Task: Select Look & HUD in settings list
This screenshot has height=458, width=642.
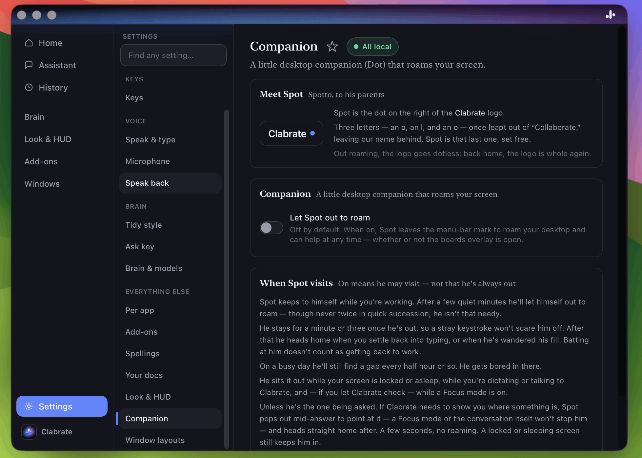Action: pyautogui.click(x=170, y=397)
